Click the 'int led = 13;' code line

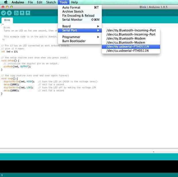pyautogui.click(x=9, y=52)
